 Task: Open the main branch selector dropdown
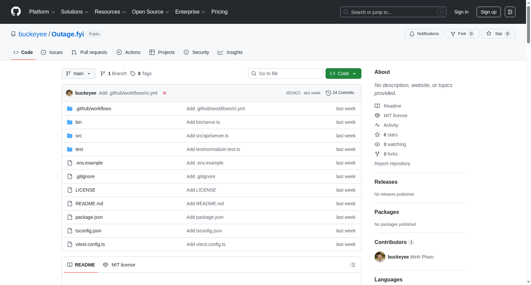tap(79, 73)
